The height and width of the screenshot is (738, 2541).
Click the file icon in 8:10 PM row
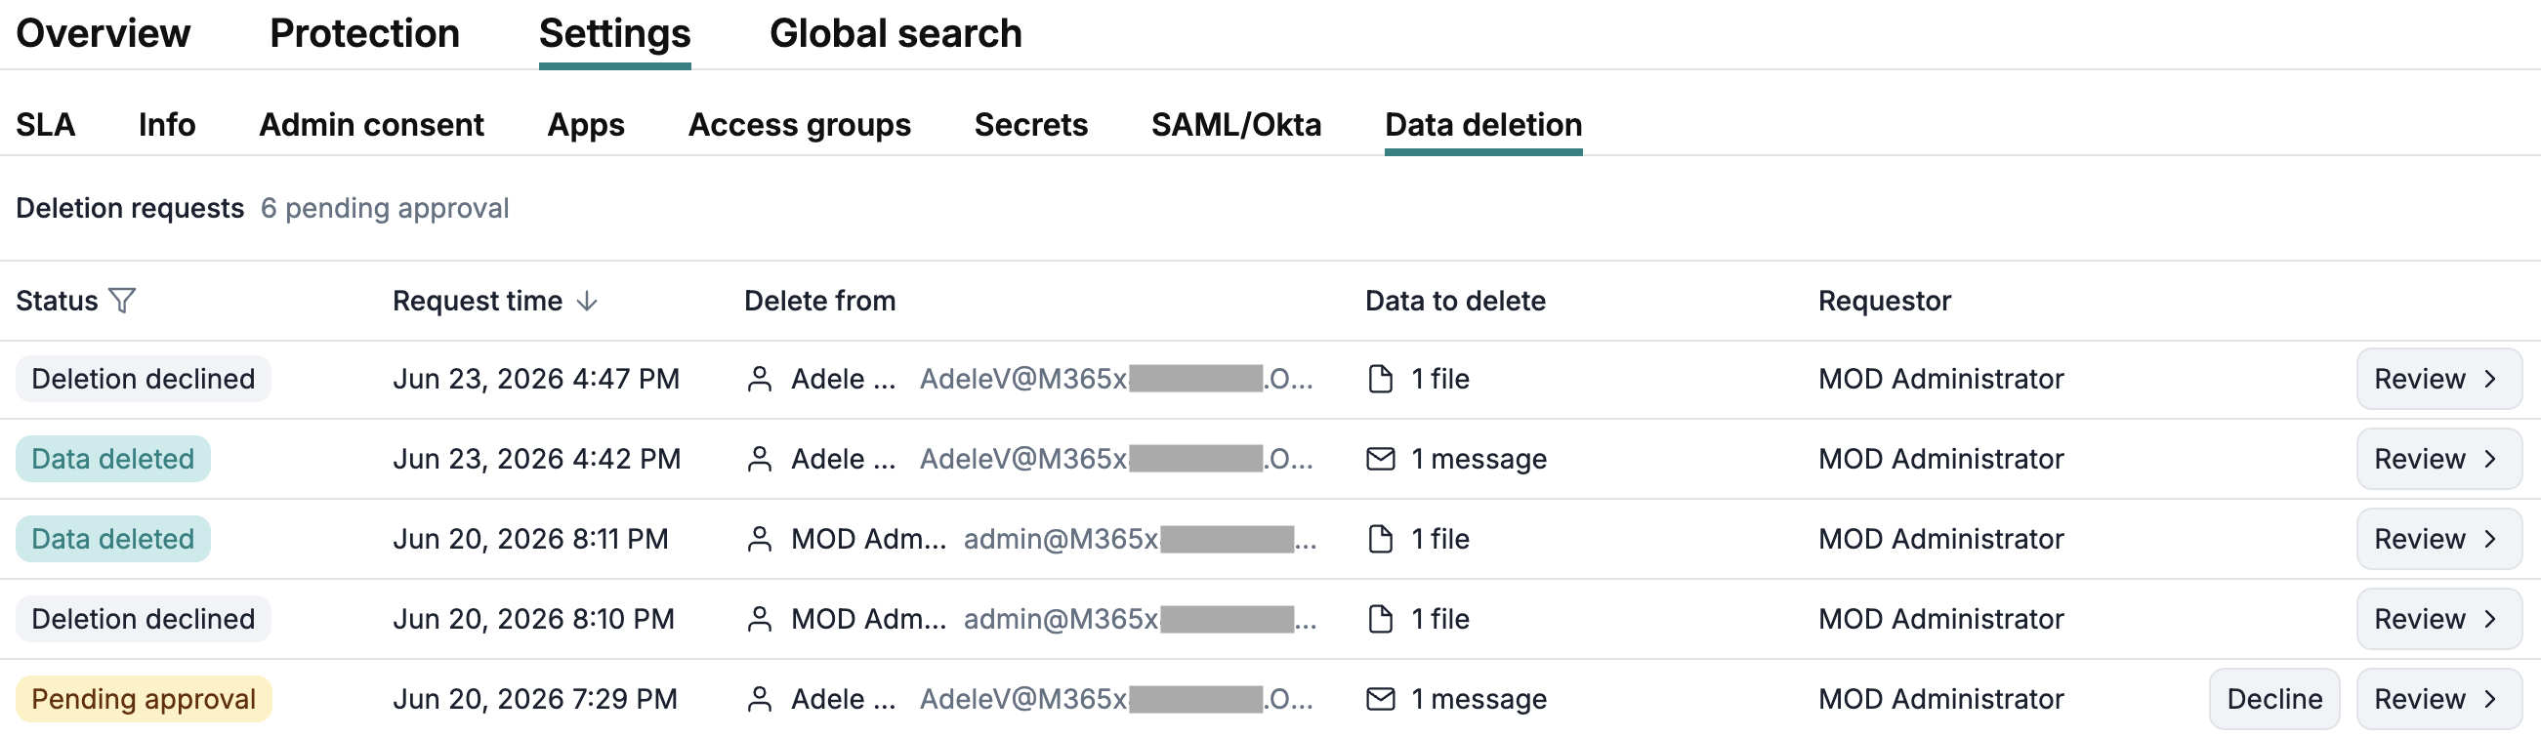(x=1380, y=619)
